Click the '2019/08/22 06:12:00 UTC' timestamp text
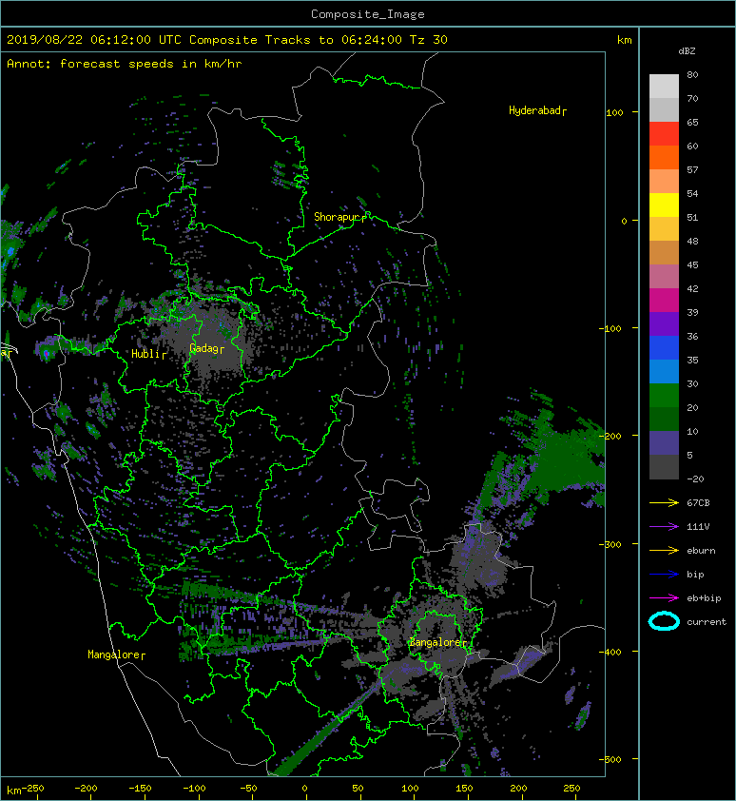This screenshot has height=801, width=736. [94, 40]
